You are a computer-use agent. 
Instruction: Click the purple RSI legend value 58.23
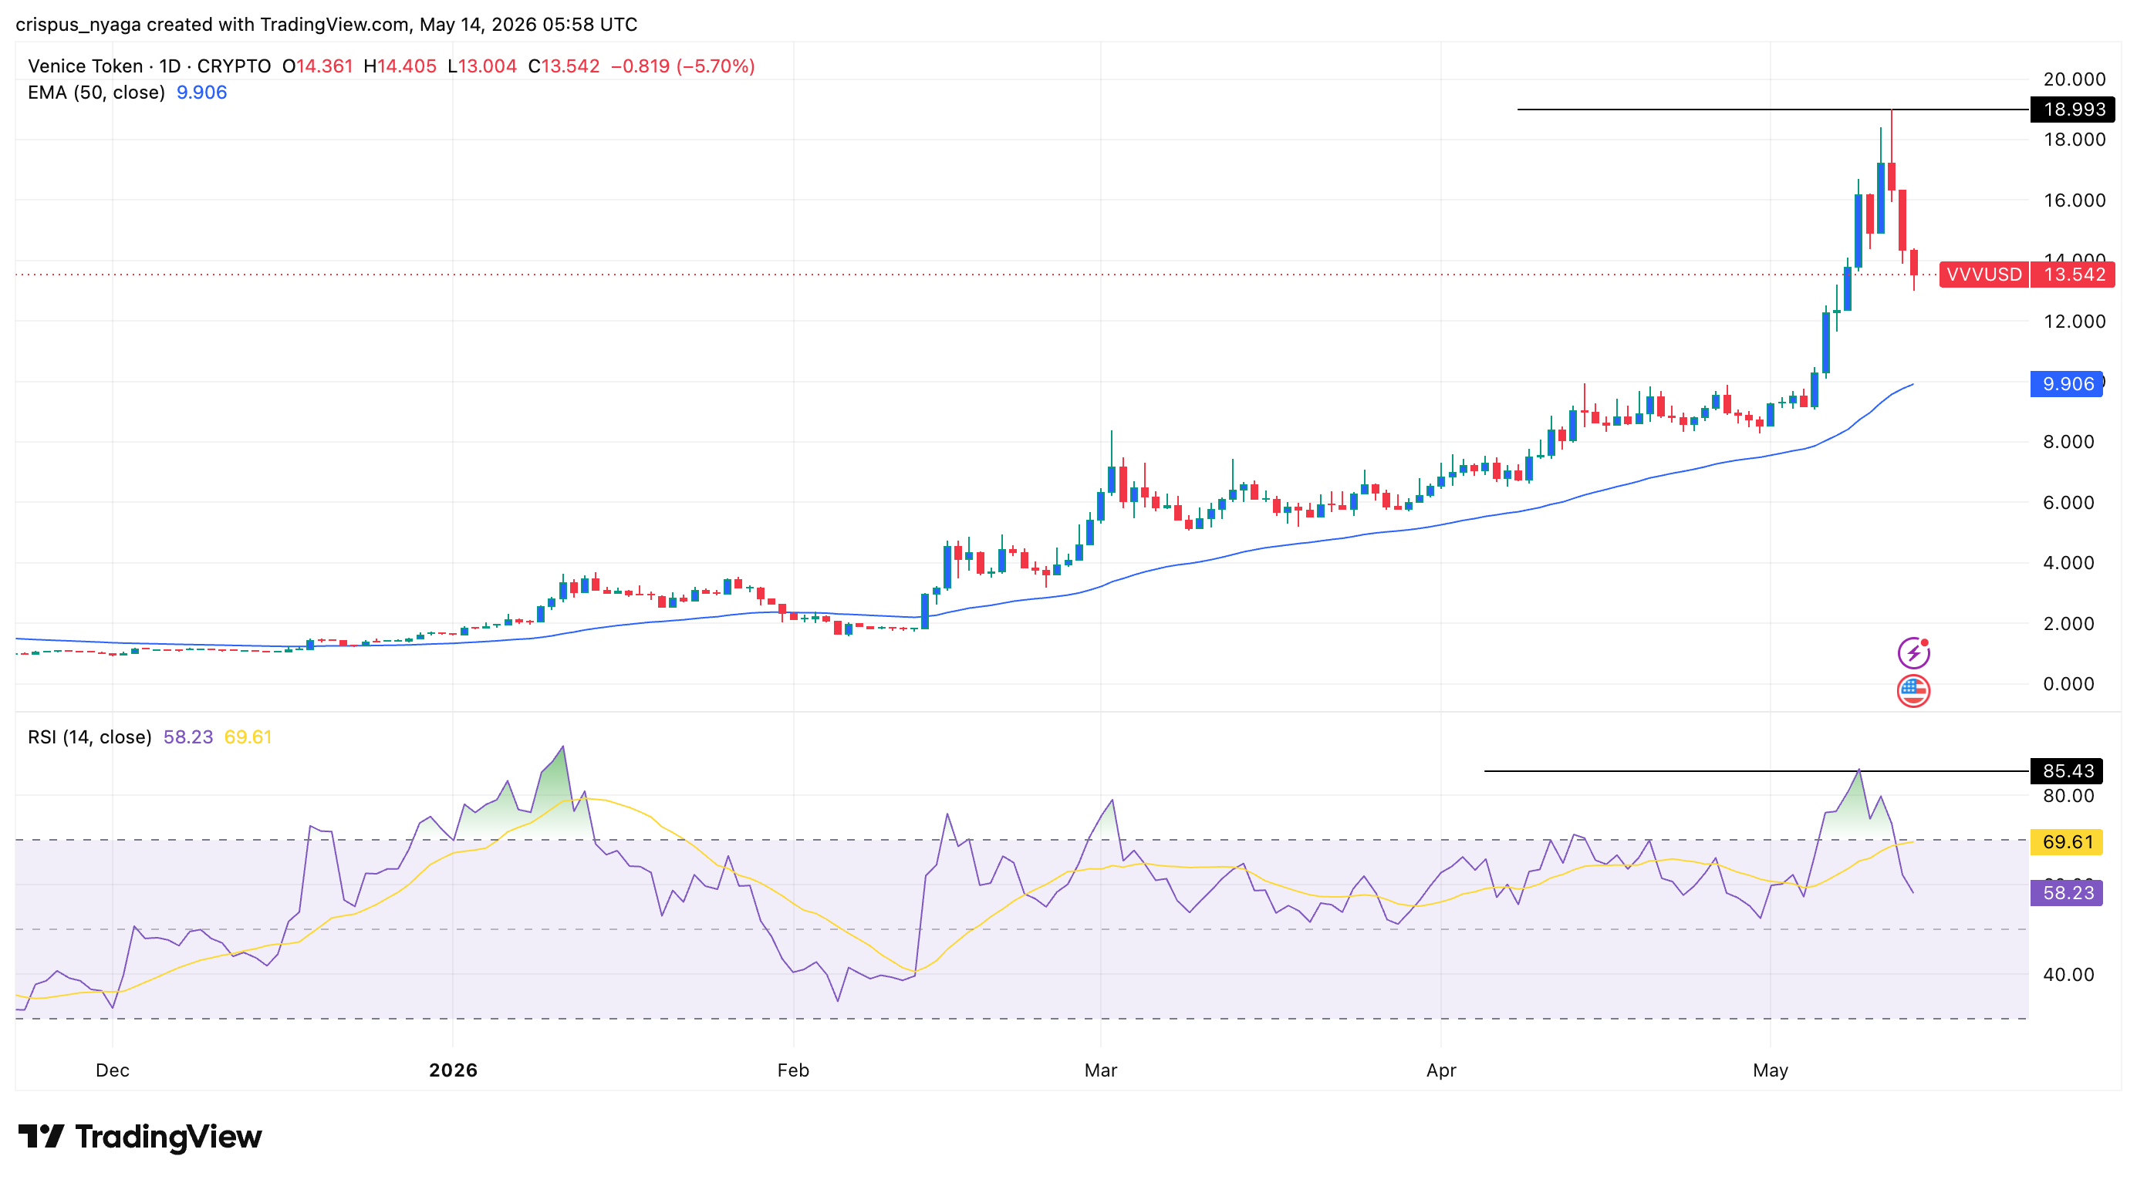pyautogui.click(x=188, y=737)
